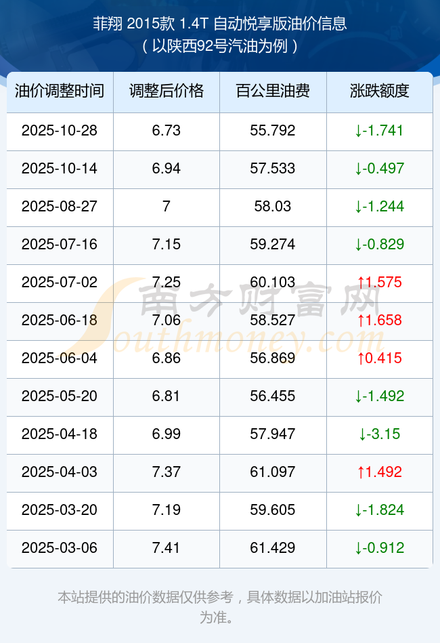This screenshot has height=643, width=440.
Task: Click the green down arrow value -3.15
Action: click(x=379, y=434)
